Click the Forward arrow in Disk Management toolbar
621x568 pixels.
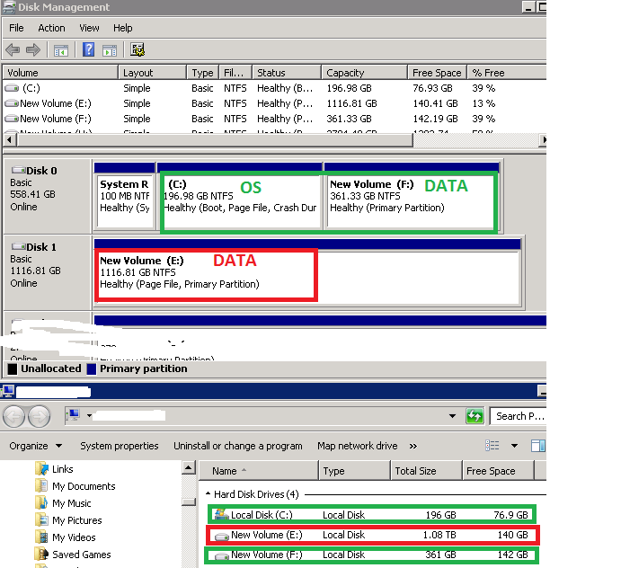33,50
